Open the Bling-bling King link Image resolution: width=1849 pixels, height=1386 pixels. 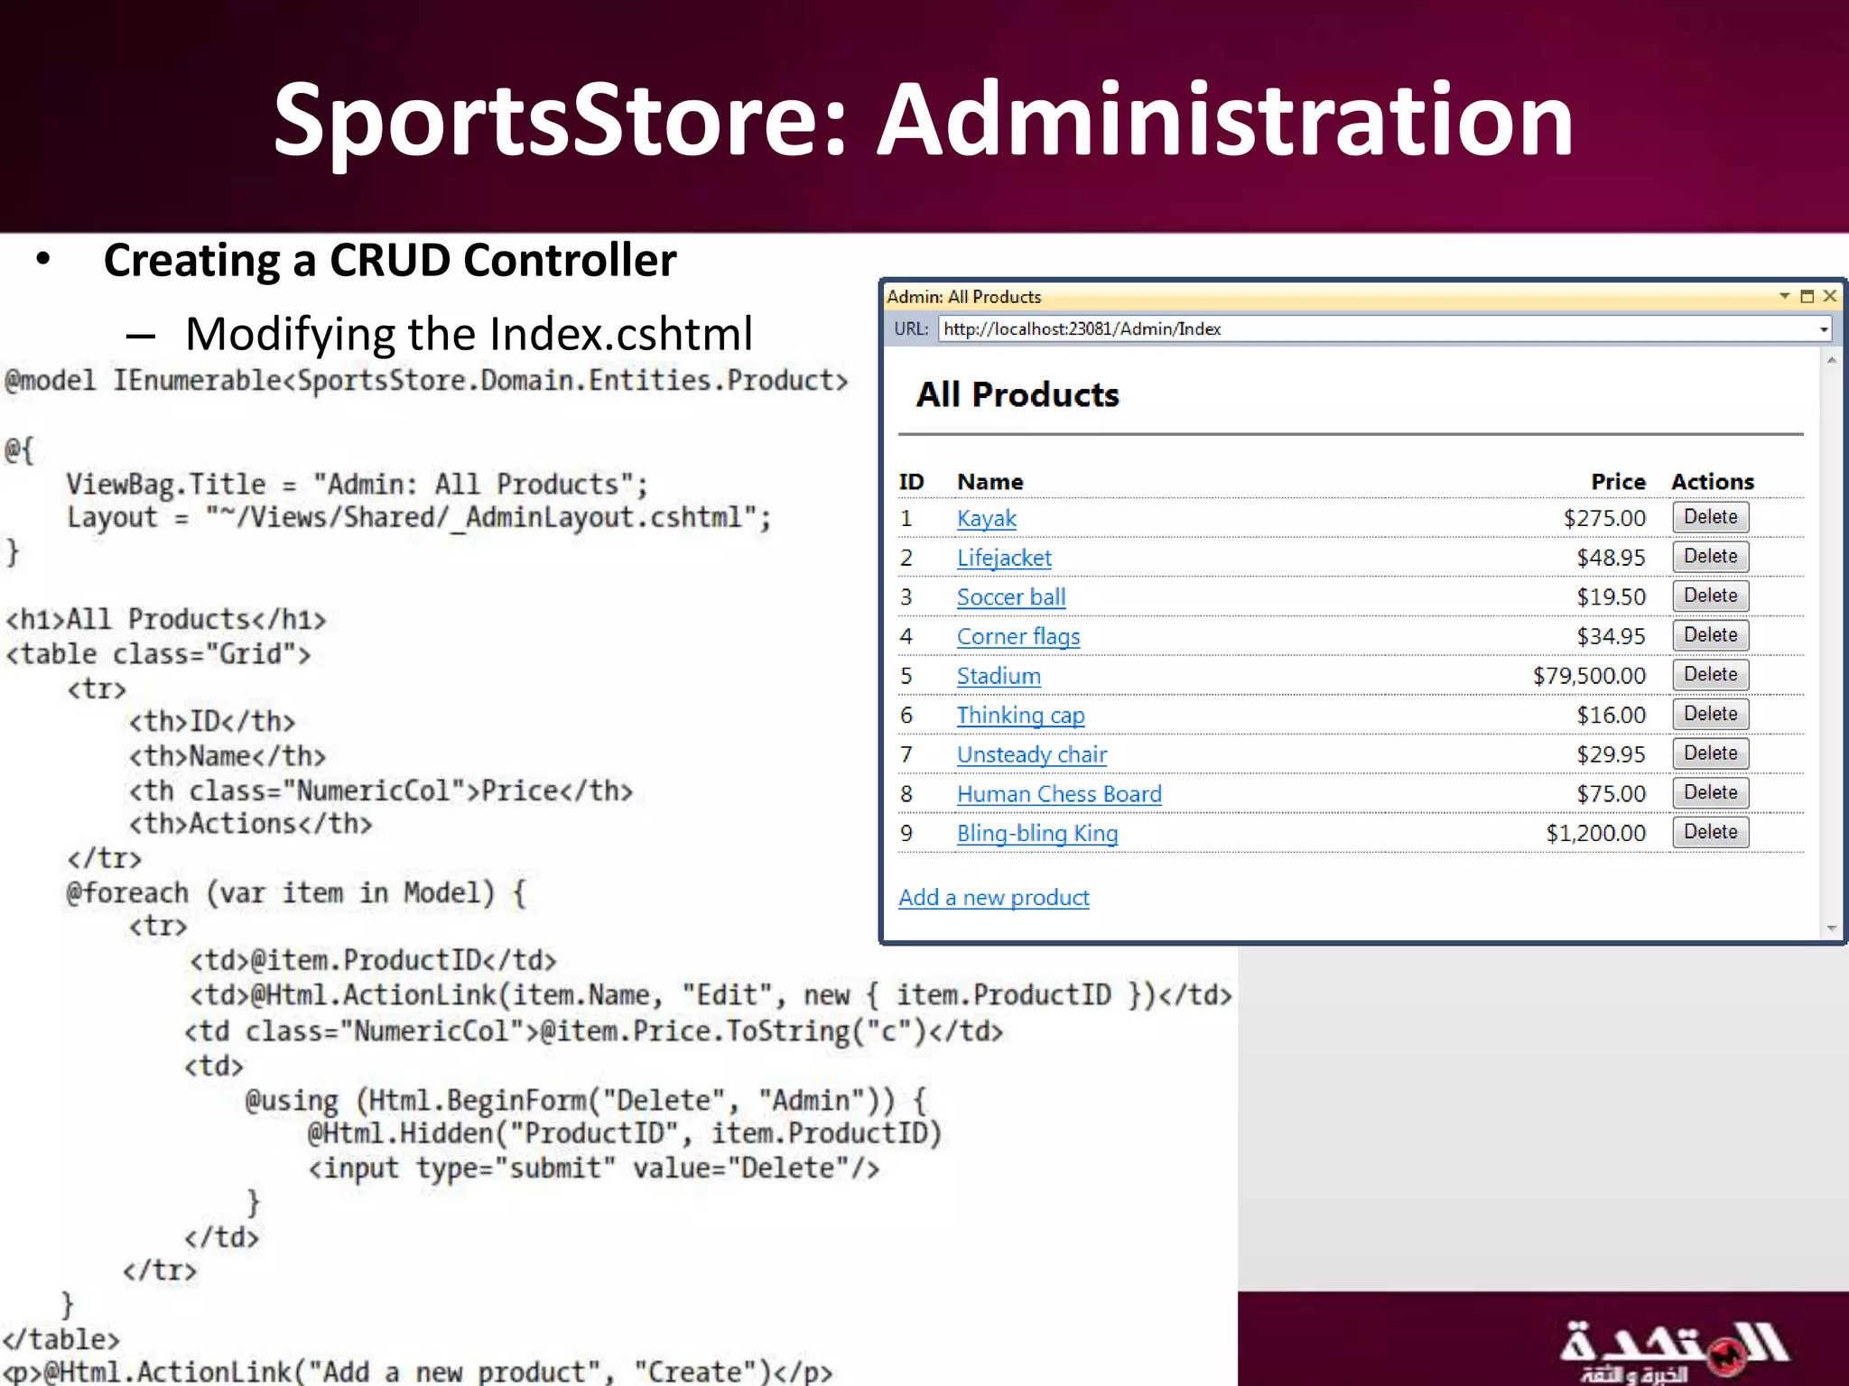tap(1037, 834)
